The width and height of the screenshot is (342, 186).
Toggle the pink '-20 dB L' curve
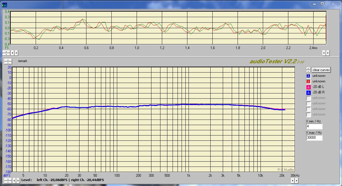point(308,87)
